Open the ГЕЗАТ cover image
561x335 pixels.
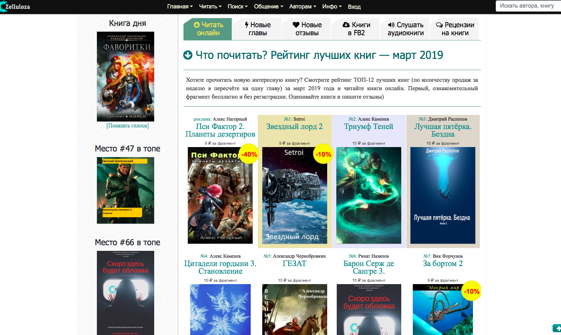click(x=295, y=309)
